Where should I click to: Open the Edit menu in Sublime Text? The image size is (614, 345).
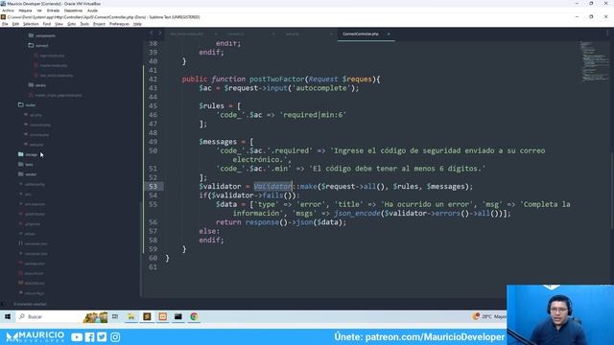coord(15,24)
